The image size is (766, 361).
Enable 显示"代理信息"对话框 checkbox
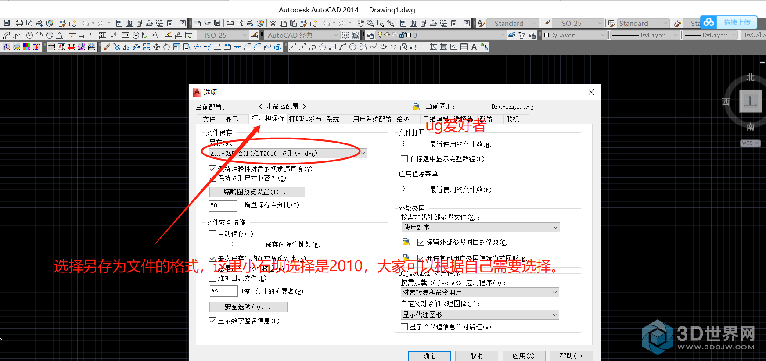click(x=404, y=327)
